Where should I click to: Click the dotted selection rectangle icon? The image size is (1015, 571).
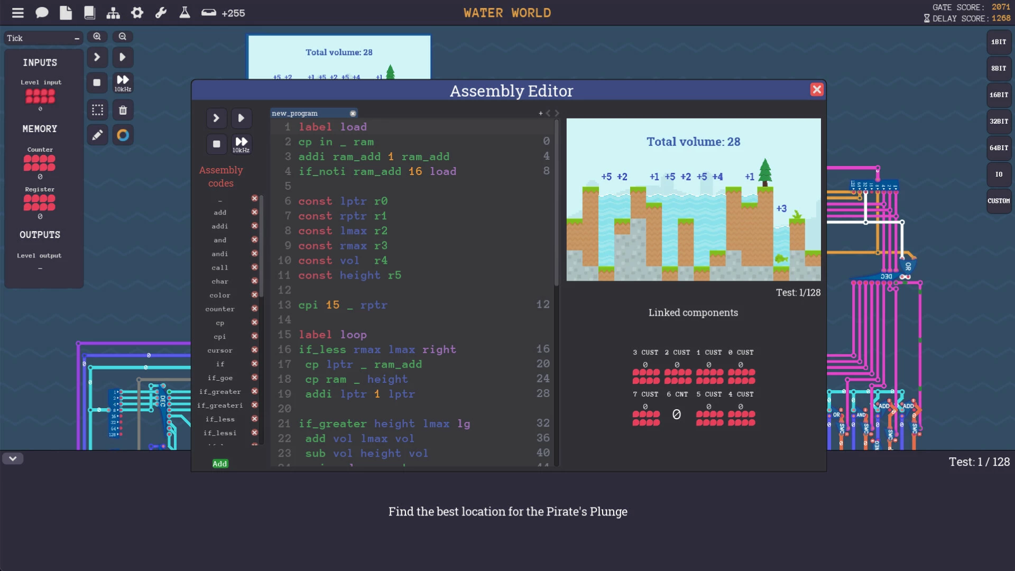(98, 109)
